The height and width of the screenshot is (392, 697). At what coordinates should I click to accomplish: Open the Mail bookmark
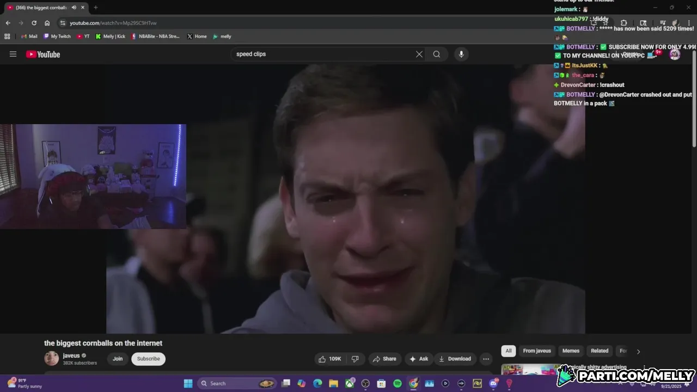point(29,36)
